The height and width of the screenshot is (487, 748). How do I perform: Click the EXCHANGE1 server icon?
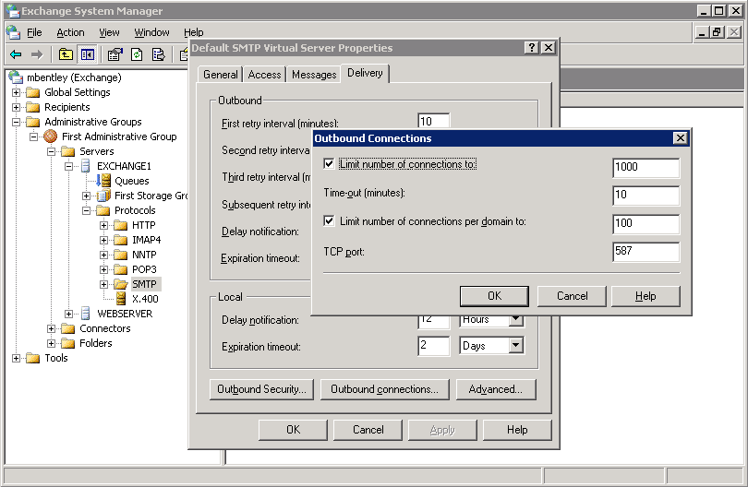point(86,166)
